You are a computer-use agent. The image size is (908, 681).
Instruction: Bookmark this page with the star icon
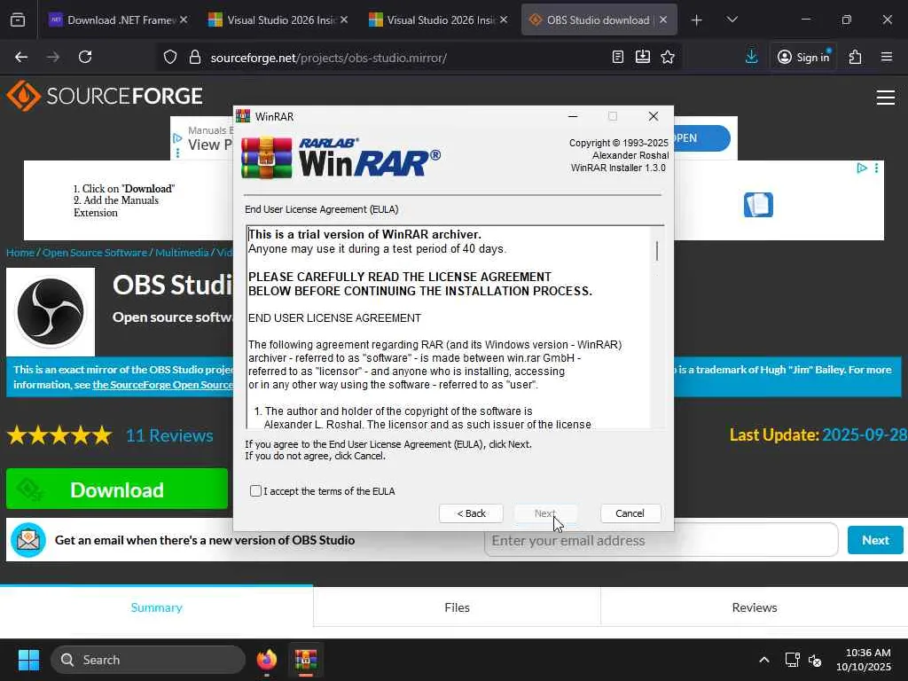(668, 58)
